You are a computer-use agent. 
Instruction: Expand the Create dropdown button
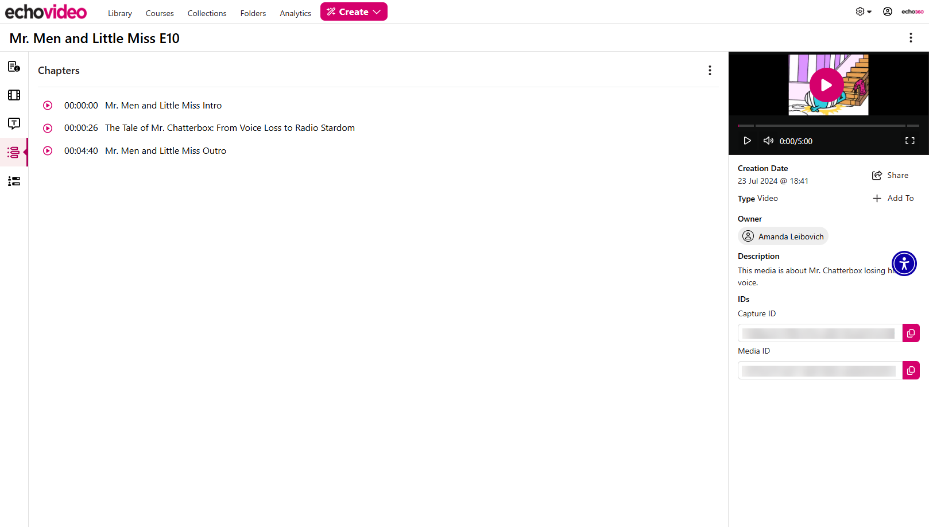pyautogui.click(x=354, y=11)
